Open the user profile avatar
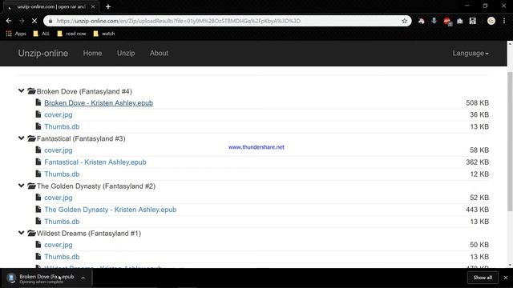The height and width of the screenshot is (288, 513). pos(491,21)
